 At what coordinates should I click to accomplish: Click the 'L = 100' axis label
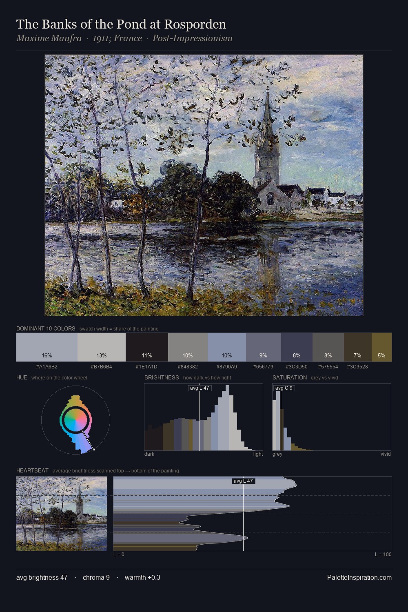pos(383,554)
